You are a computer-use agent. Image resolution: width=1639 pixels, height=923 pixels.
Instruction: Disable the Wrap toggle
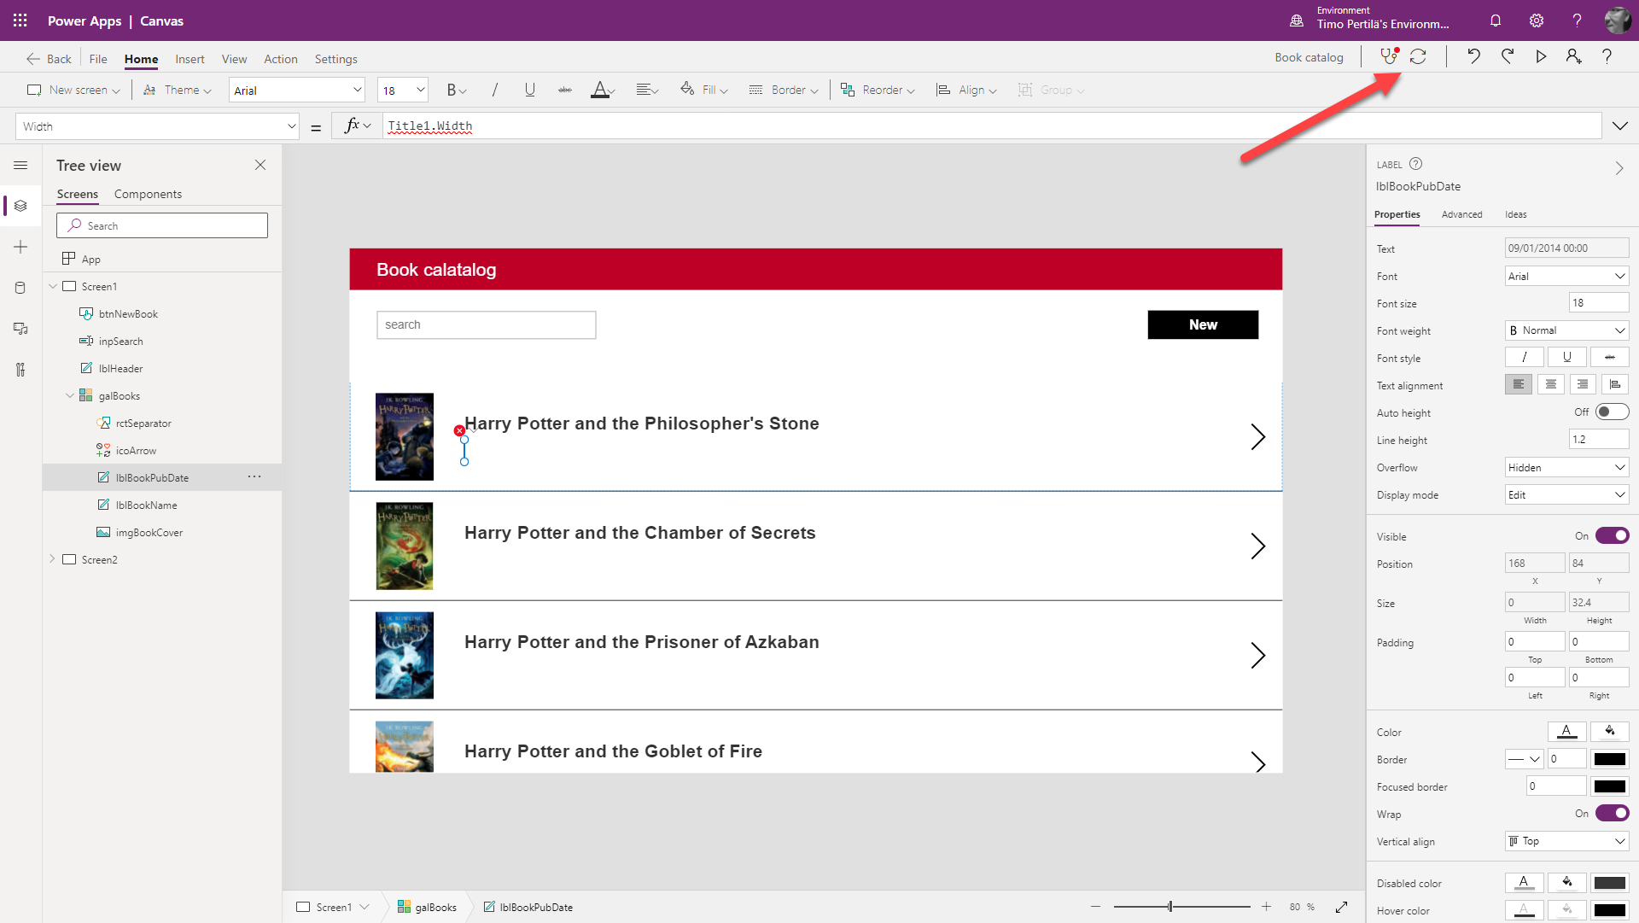(1612, 814)
